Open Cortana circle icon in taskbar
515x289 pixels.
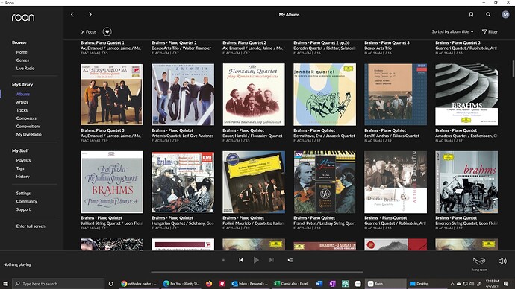point(111,284)
